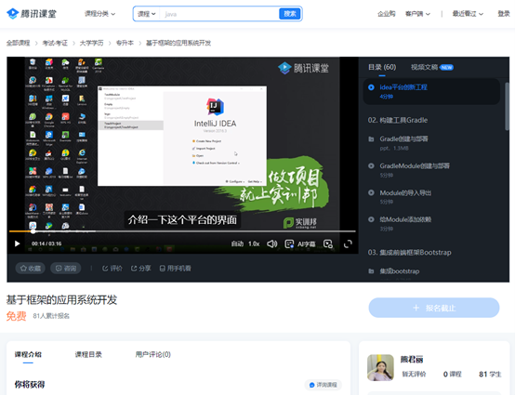Open 自动 video quality selector
The image size is (515, 395).
tap(237, 244)
